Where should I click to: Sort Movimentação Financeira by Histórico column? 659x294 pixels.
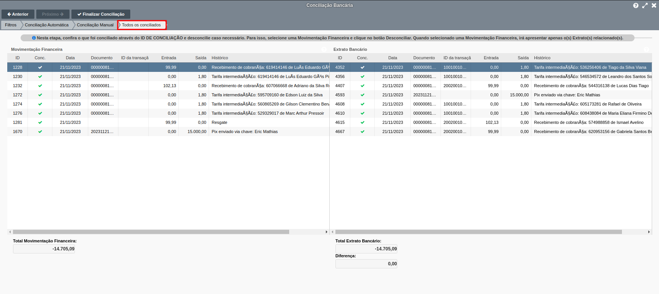tap(269, 58)
